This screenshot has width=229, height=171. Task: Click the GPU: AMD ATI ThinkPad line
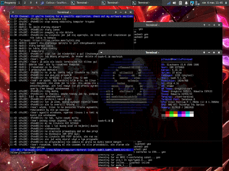(183, 105)
